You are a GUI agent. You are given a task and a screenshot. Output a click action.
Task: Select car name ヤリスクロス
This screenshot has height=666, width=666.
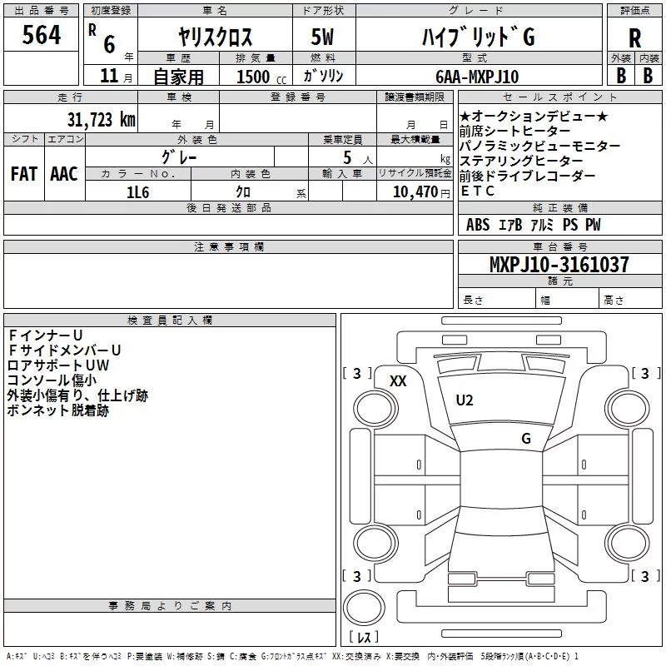pyautogui.click(x=215, y=37)
